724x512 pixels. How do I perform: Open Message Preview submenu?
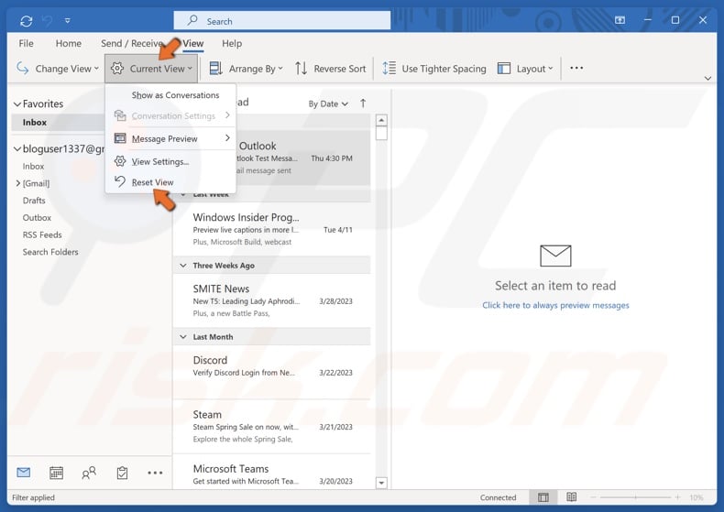tap(170, 138)
